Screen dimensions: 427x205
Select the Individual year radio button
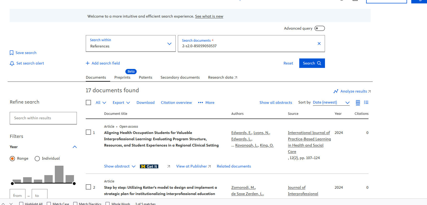[37, 159]
